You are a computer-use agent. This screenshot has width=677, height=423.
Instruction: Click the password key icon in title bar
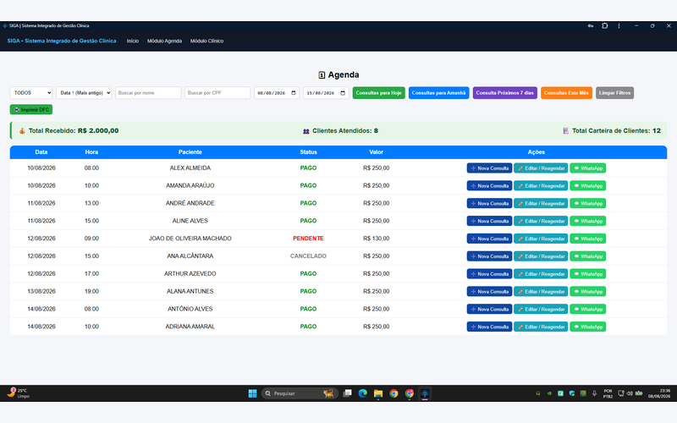point(590,26)
